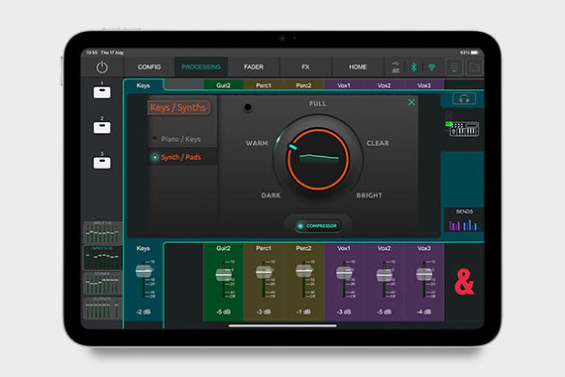Screen dimensions: 565x377
Task: Tap the power icon in the top-left
Action: [102, 67]
